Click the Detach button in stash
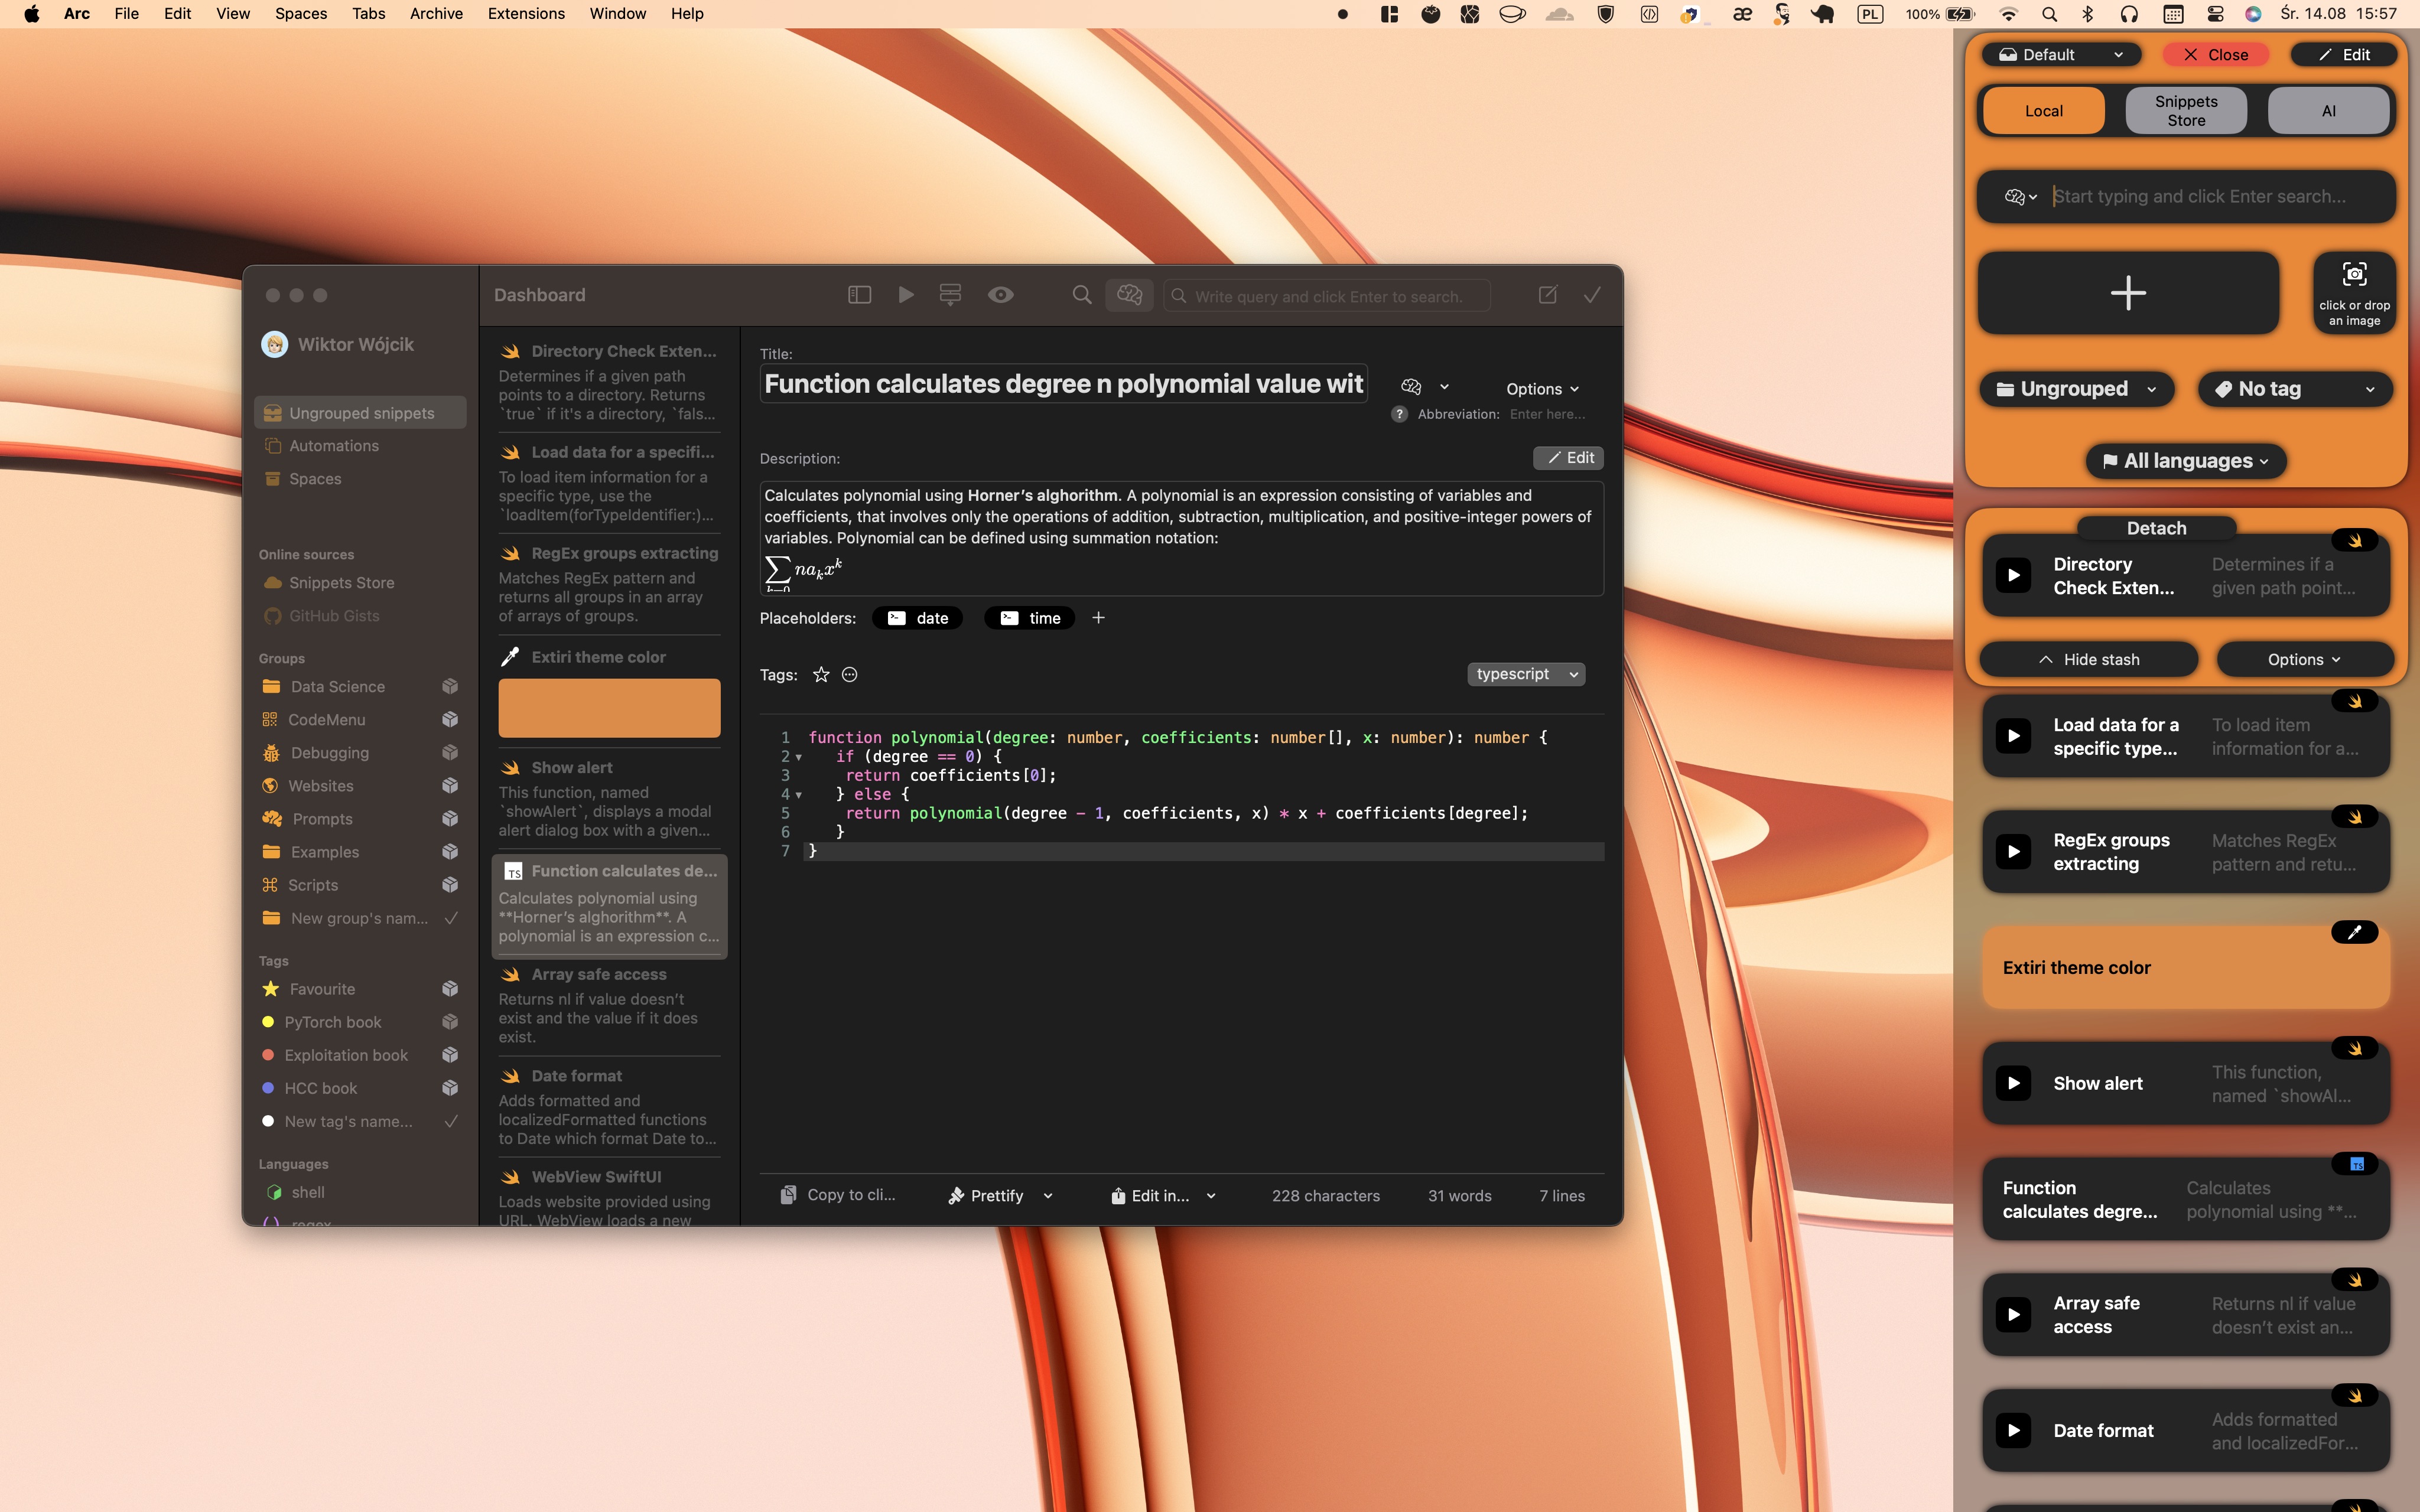The width and height of the screenshot is (2420, 1512). tap(2156, 528)
